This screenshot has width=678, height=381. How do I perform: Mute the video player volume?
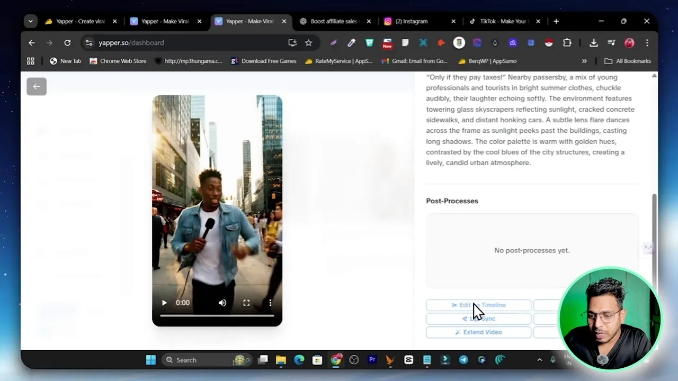tap(222, 303)
